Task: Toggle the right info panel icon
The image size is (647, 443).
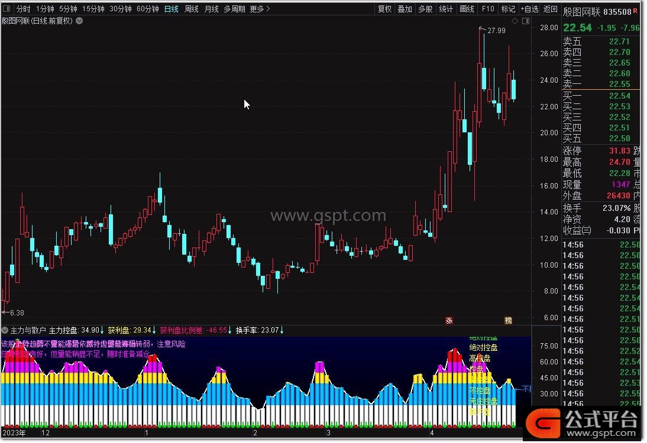Action: [x=526, y=21]
